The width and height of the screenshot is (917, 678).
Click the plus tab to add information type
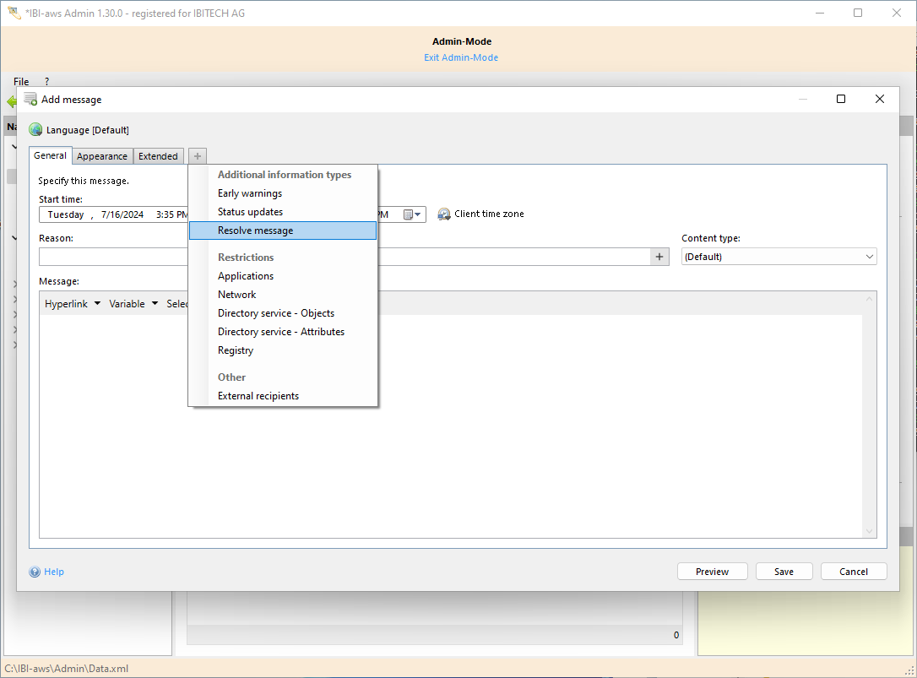(x=198, y=156)
